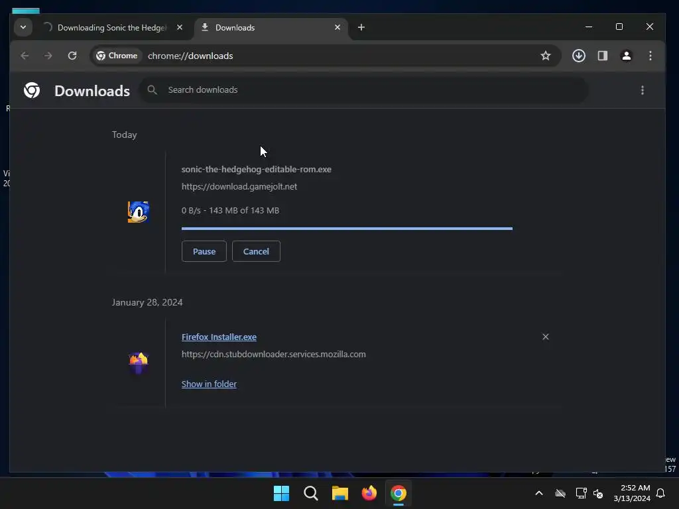Image resolution: width=679 pixels, height=509 pixels.
Task: Click into Search downloads field
Action: (x=364, y=90)
